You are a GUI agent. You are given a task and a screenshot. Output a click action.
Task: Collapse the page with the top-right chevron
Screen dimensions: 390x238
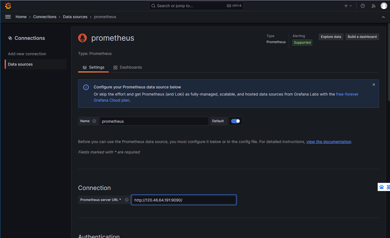(x=383, y=17)
